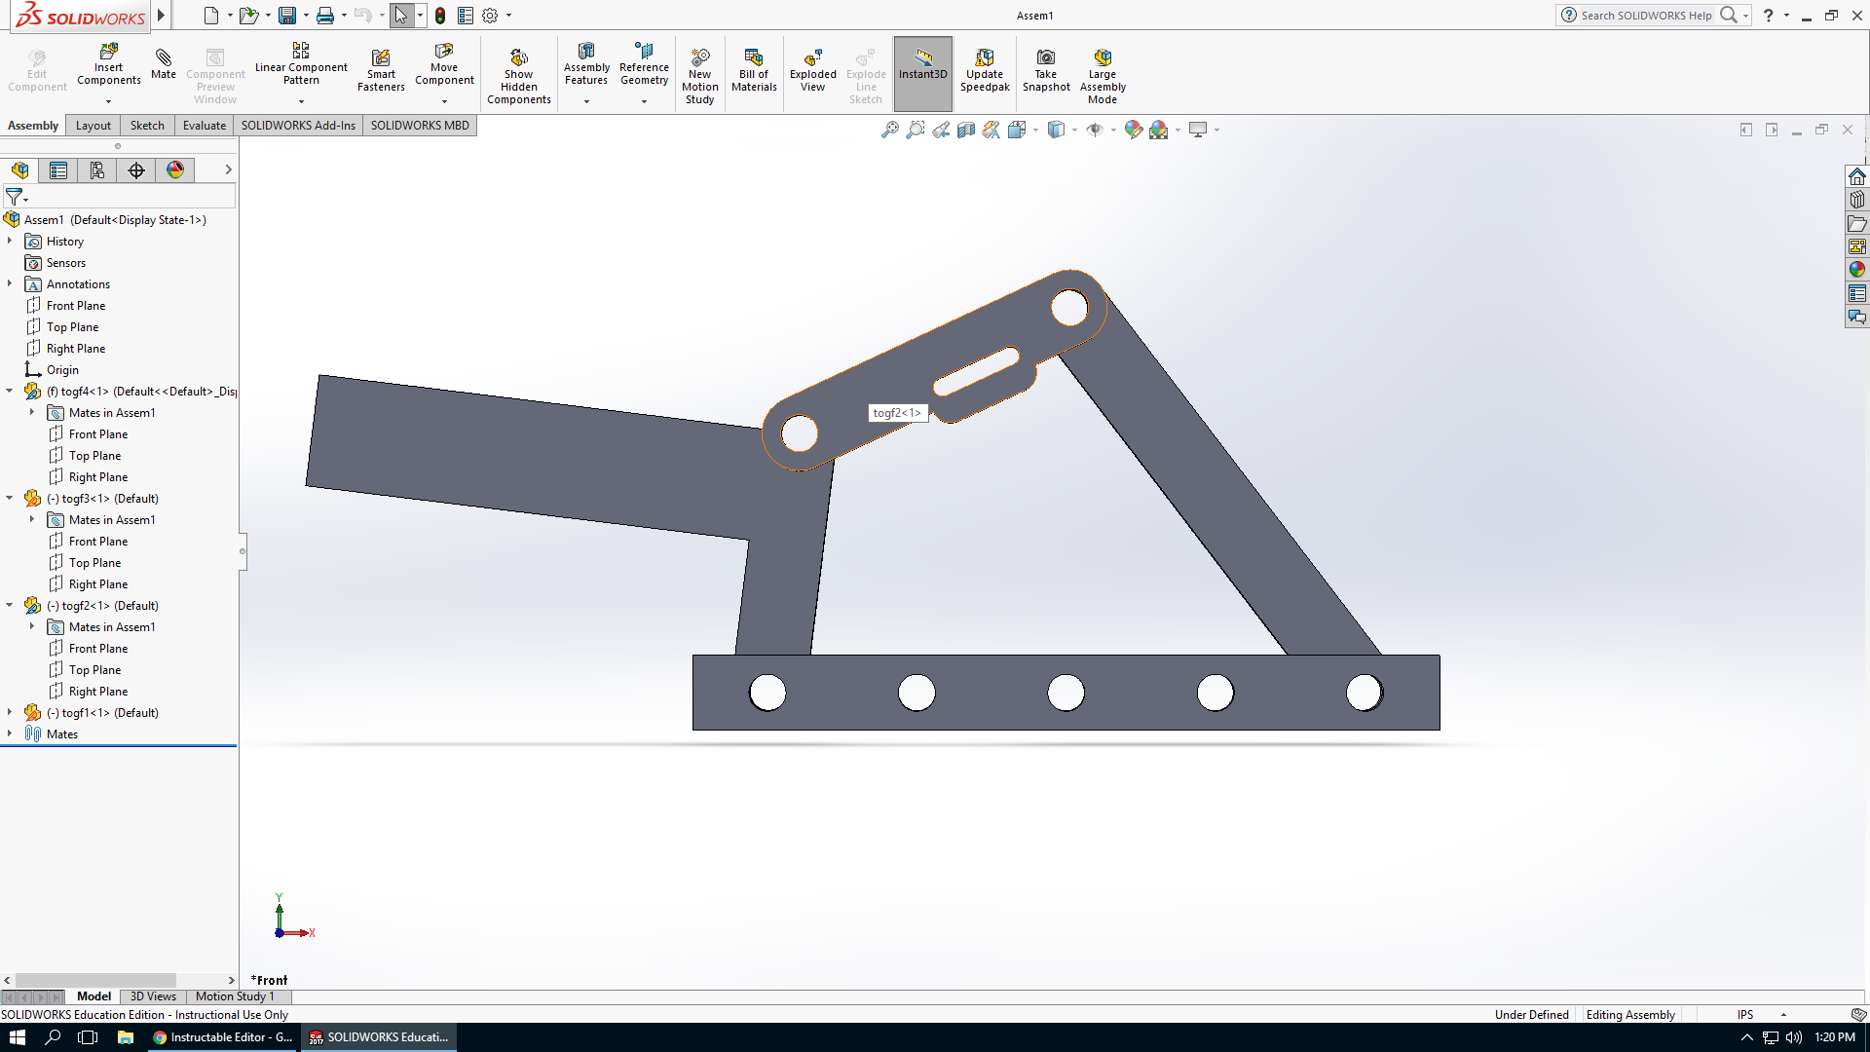Open File Explorer icon in task pane
This screenshot has height=1052, width=1870.
click(1857, 223)
